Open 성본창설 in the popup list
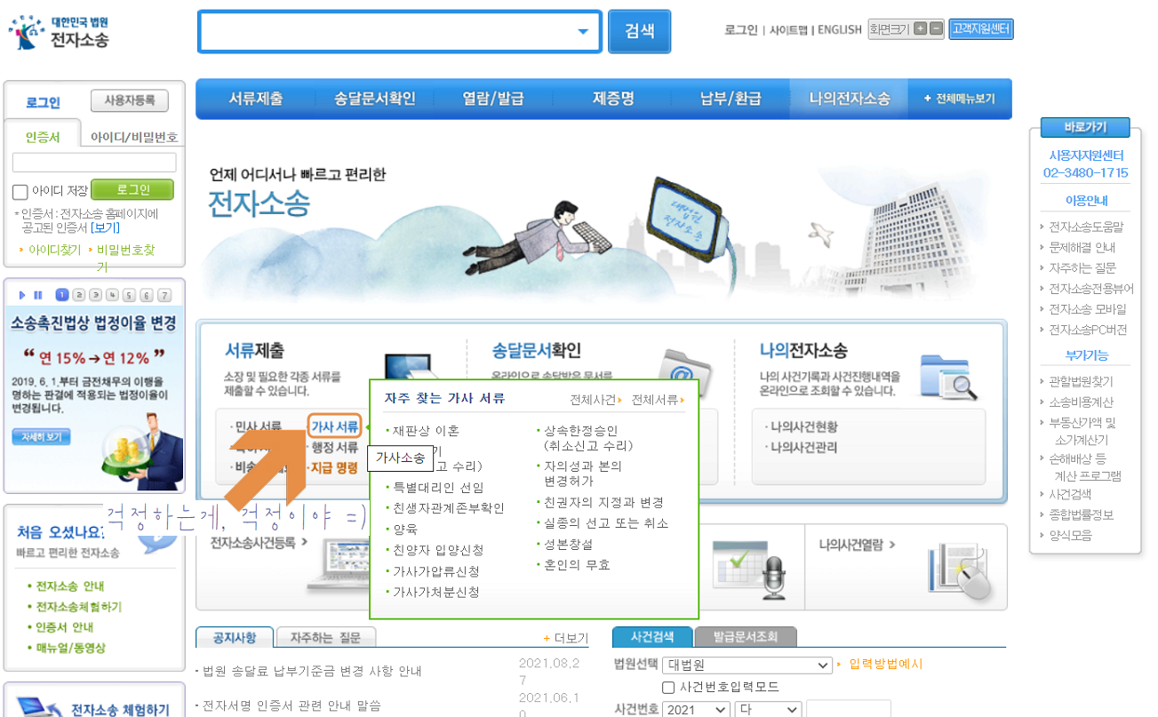 pos(568,544)
